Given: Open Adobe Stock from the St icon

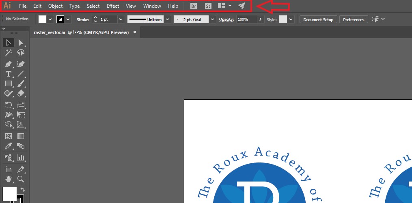Looking at the screenshot, I should click(x=208, y=6).
